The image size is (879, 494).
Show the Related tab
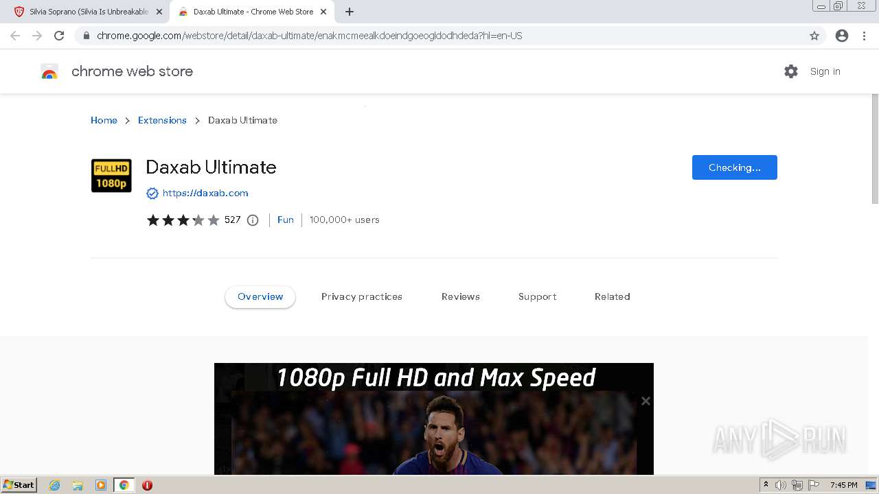click(x=613, y=296)
